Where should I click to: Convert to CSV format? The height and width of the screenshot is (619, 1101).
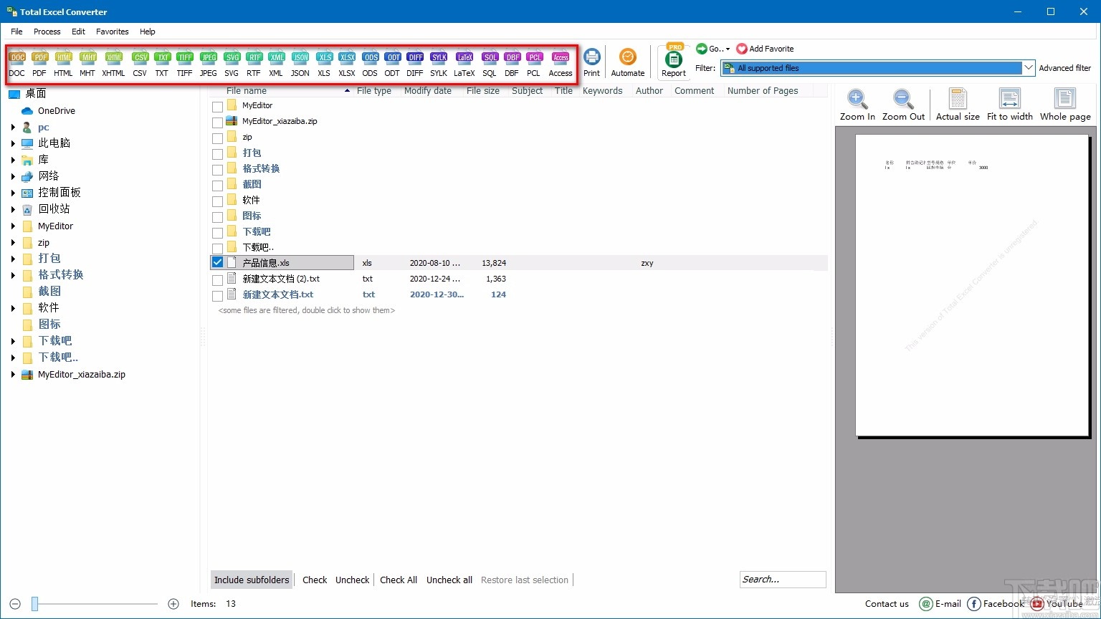[x=140, y=63]
